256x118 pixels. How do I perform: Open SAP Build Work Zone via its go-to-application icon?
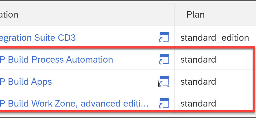164,103
